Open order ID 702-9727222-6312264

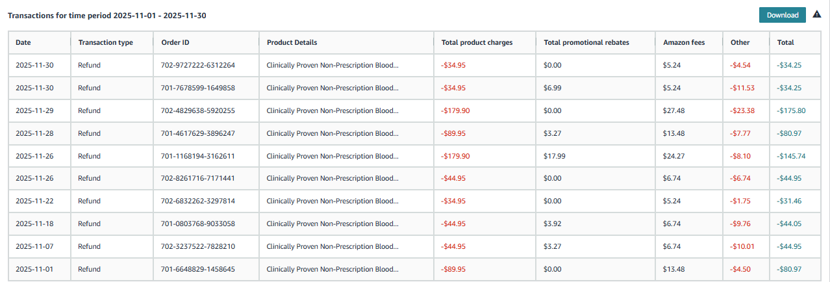click(x=198, y=65)
